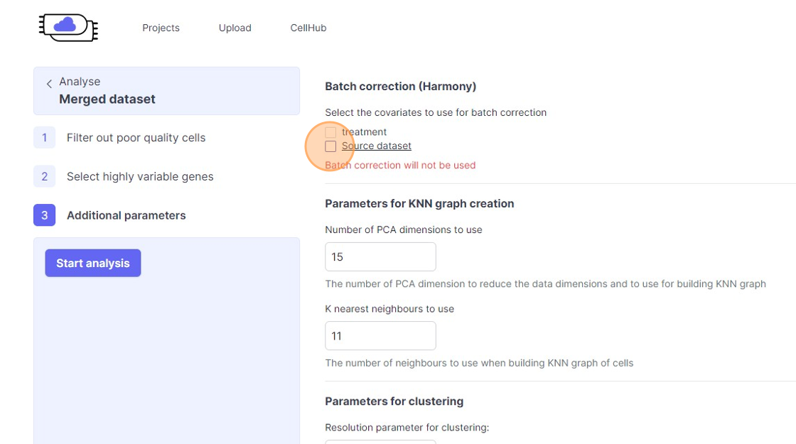This screenshot has width=796, height=444.
Task: Check the Source dataset checkbox
Action: (330, 146)
